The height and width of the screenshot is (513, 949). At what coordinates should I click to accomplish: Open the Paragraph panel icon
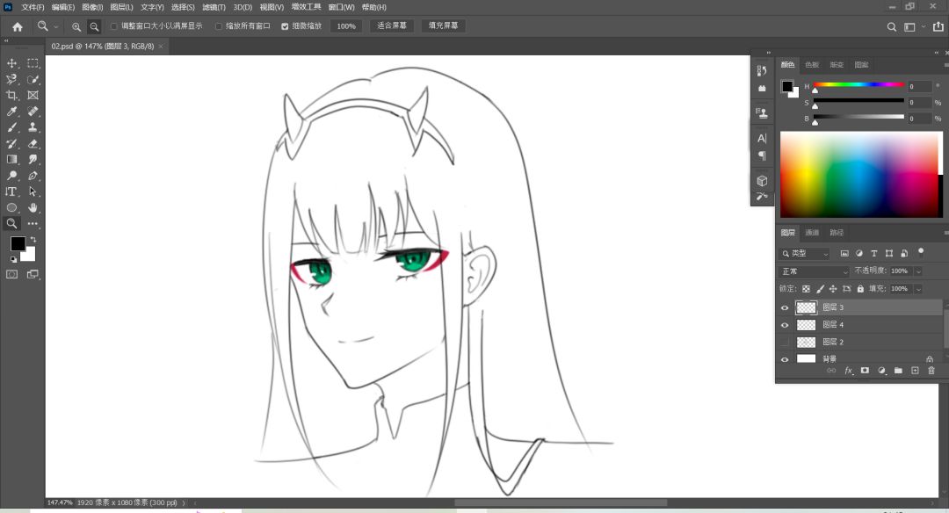tap(762, 156)
